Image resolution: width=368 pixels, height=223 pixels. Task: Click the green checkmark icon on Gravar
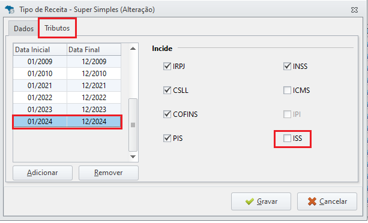coord(250,201)
